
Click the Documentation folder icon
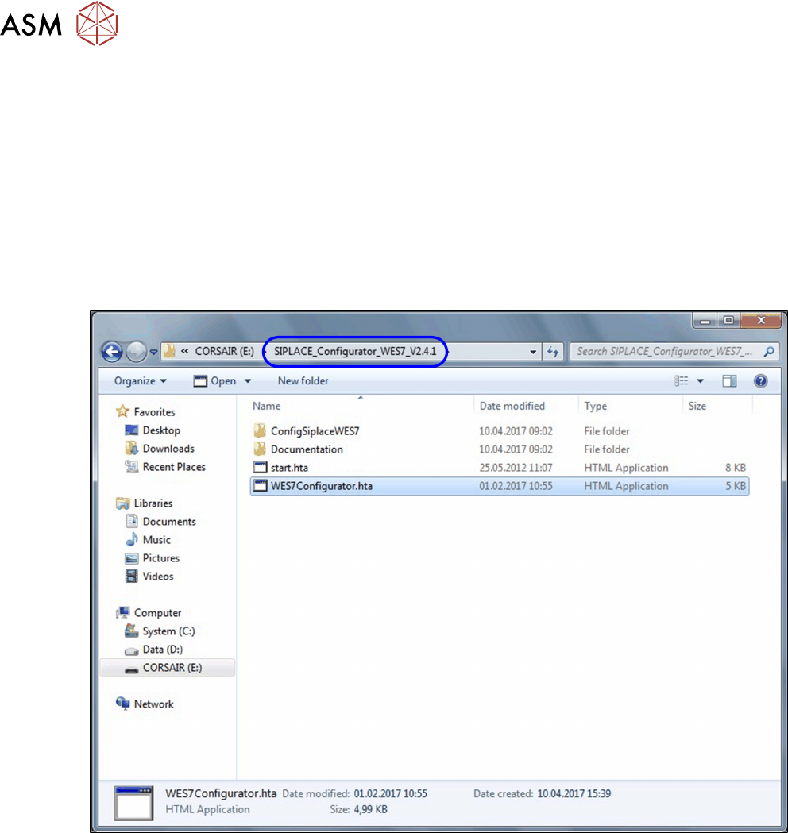click(x=260, y=449)
